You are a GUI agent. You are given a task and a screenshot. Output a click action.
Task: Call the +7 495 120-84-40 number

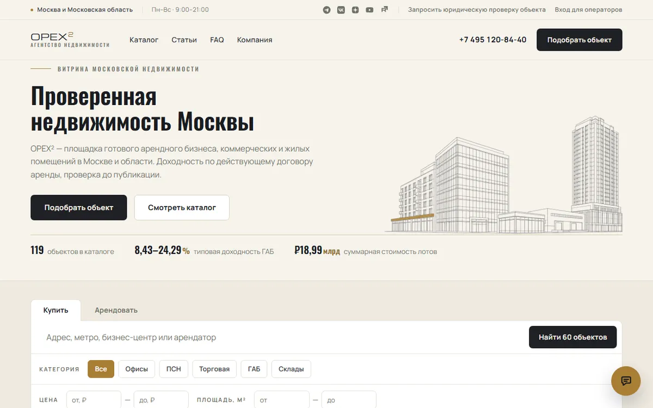[492, 40]
